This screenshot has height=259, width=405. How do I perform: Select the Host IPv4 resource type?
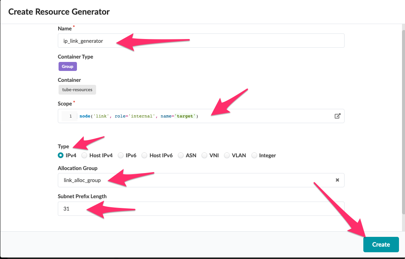point(84,155)
